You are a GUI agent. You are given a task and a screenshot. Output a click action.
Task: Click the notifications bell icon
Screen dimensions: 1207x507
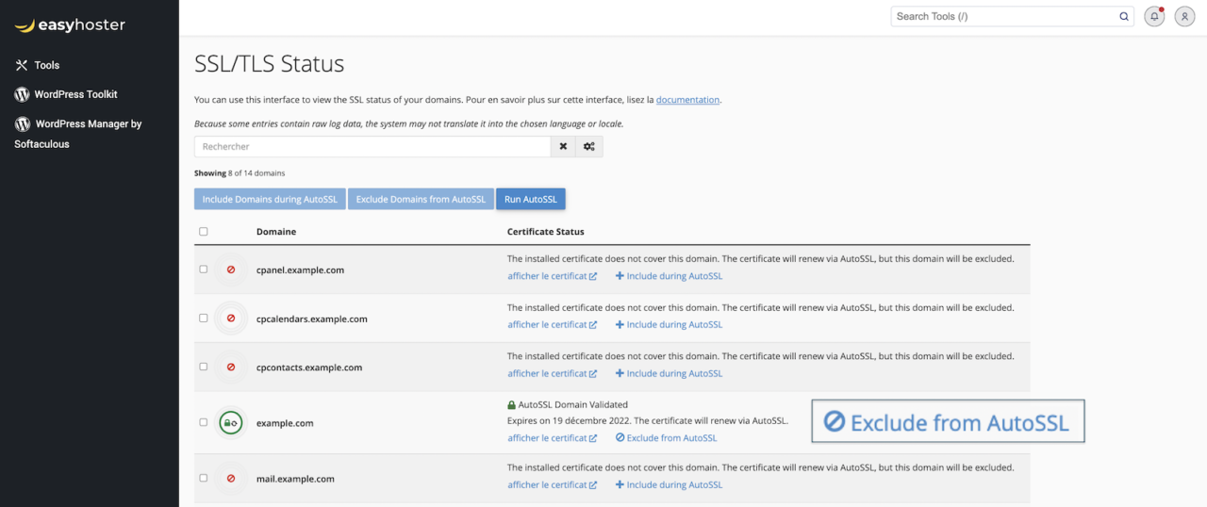[x=1154, y=16]
